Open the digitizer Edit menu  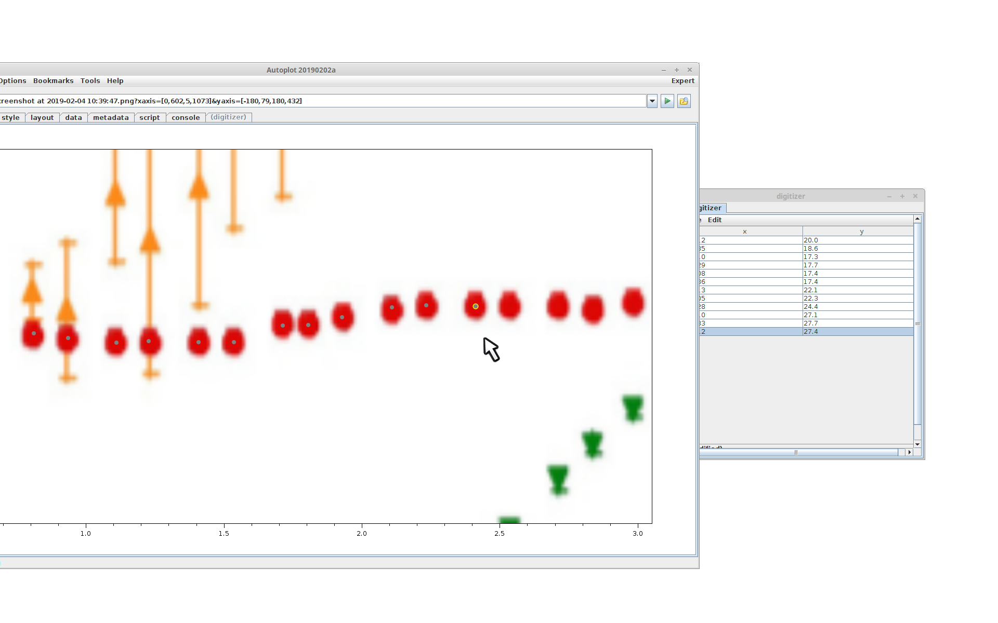714,220
